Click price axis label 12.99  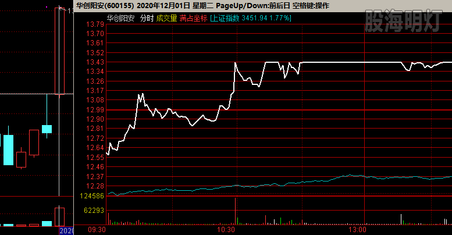(x=95, y=110)
